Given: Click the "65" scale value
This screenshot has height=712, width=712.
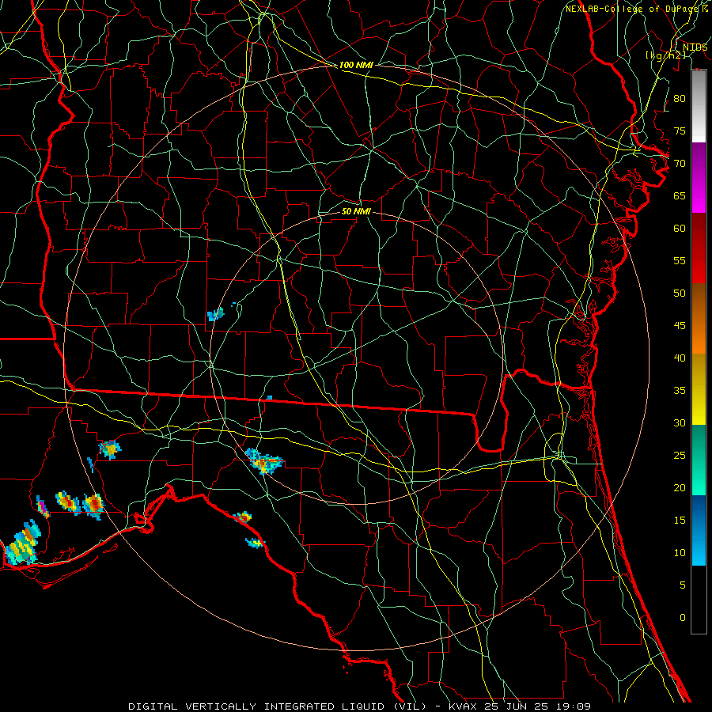Looking at the screenshot, I should point(680,196).
